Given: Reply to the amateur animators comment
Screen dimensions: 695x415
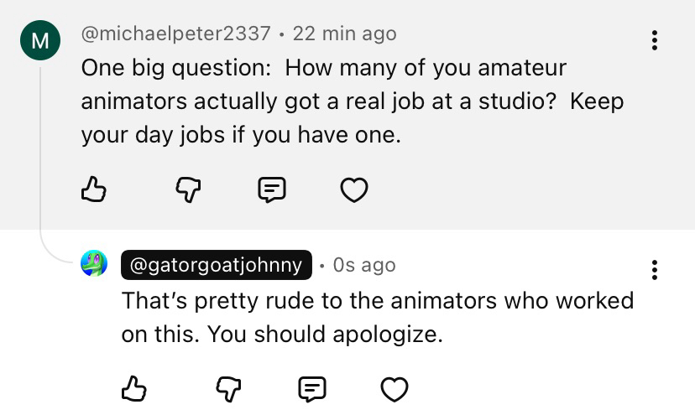Looking at the screenshot, I should pos(269,191).
